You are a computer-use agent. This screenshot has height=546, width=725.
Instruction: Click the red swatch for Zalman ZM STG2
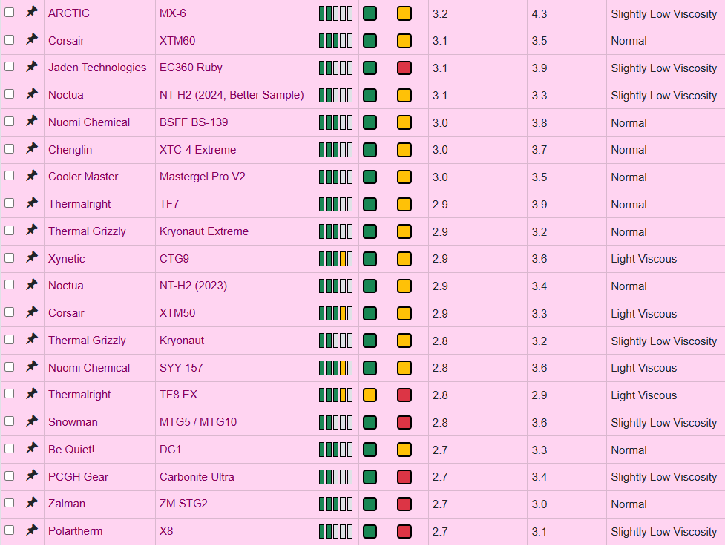pyautogui.click(x=404, y=504)
